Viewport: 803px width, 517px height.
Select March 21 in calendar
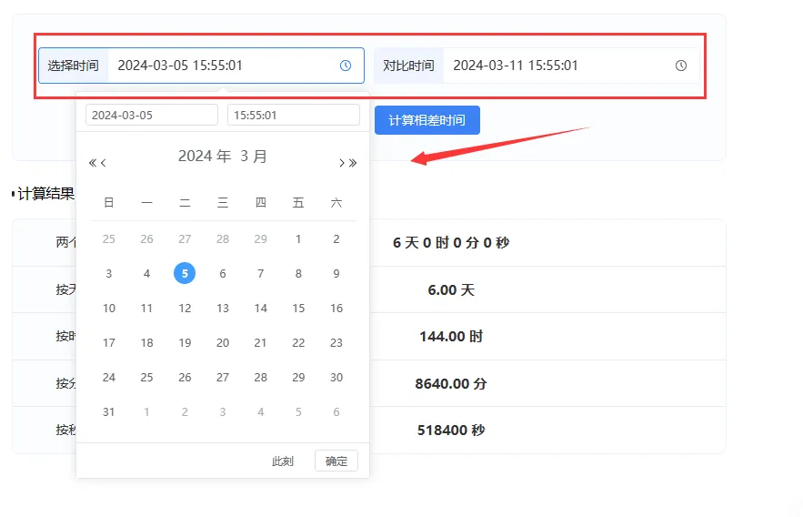tap(261, 343)
